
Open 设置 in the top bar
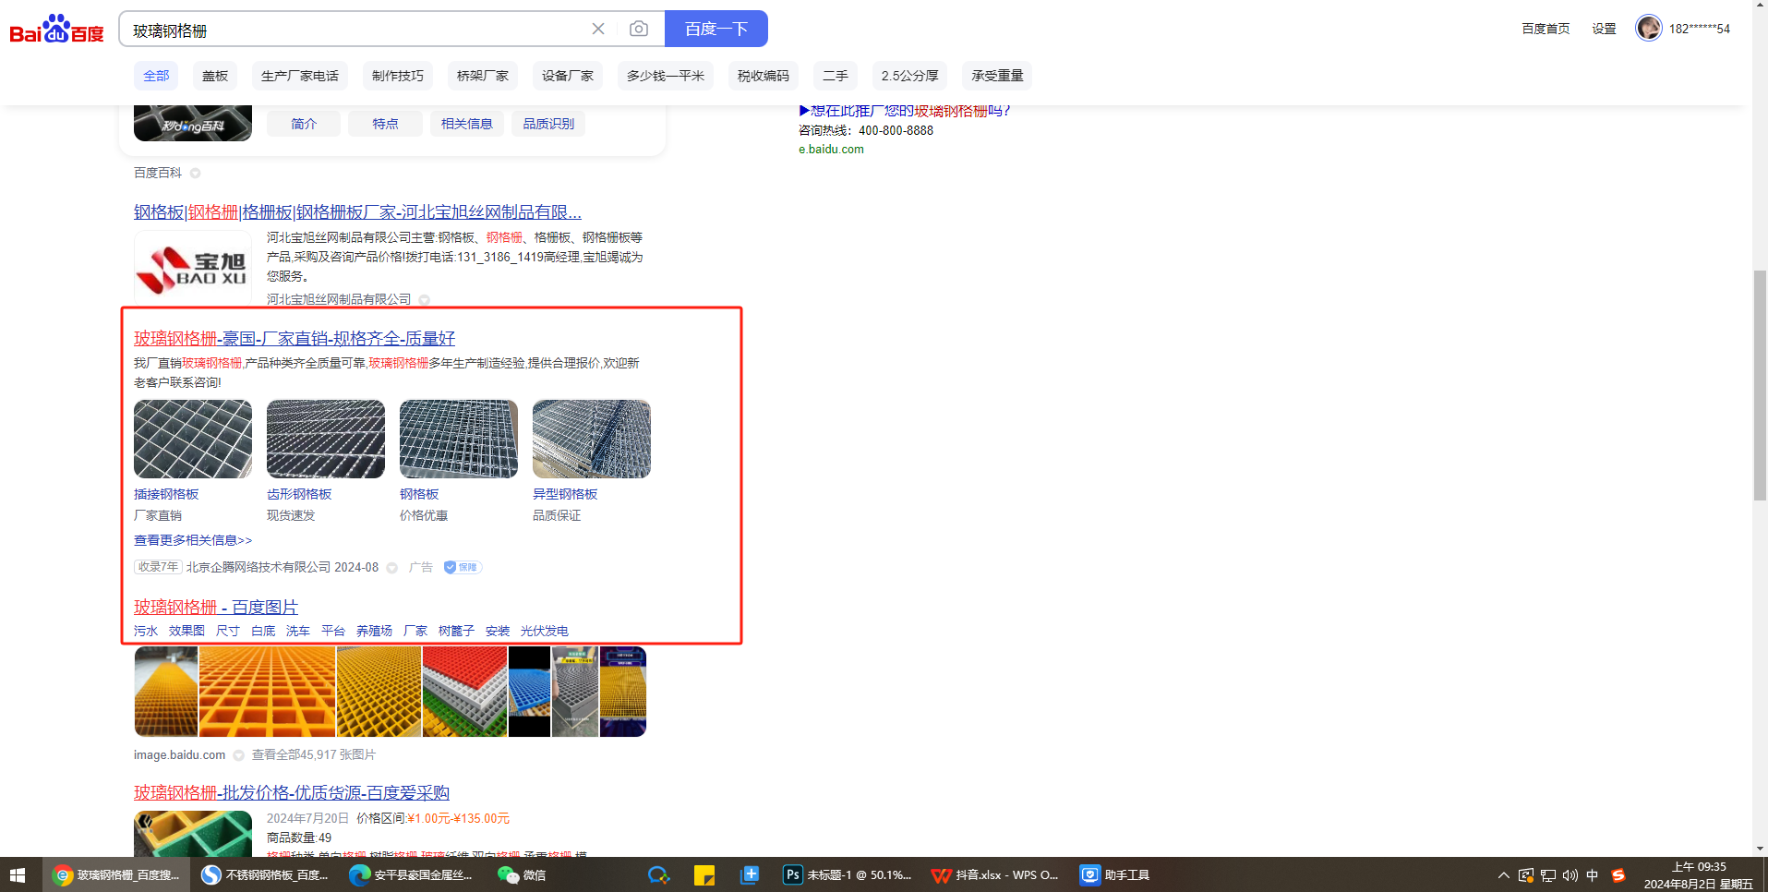1604,29
